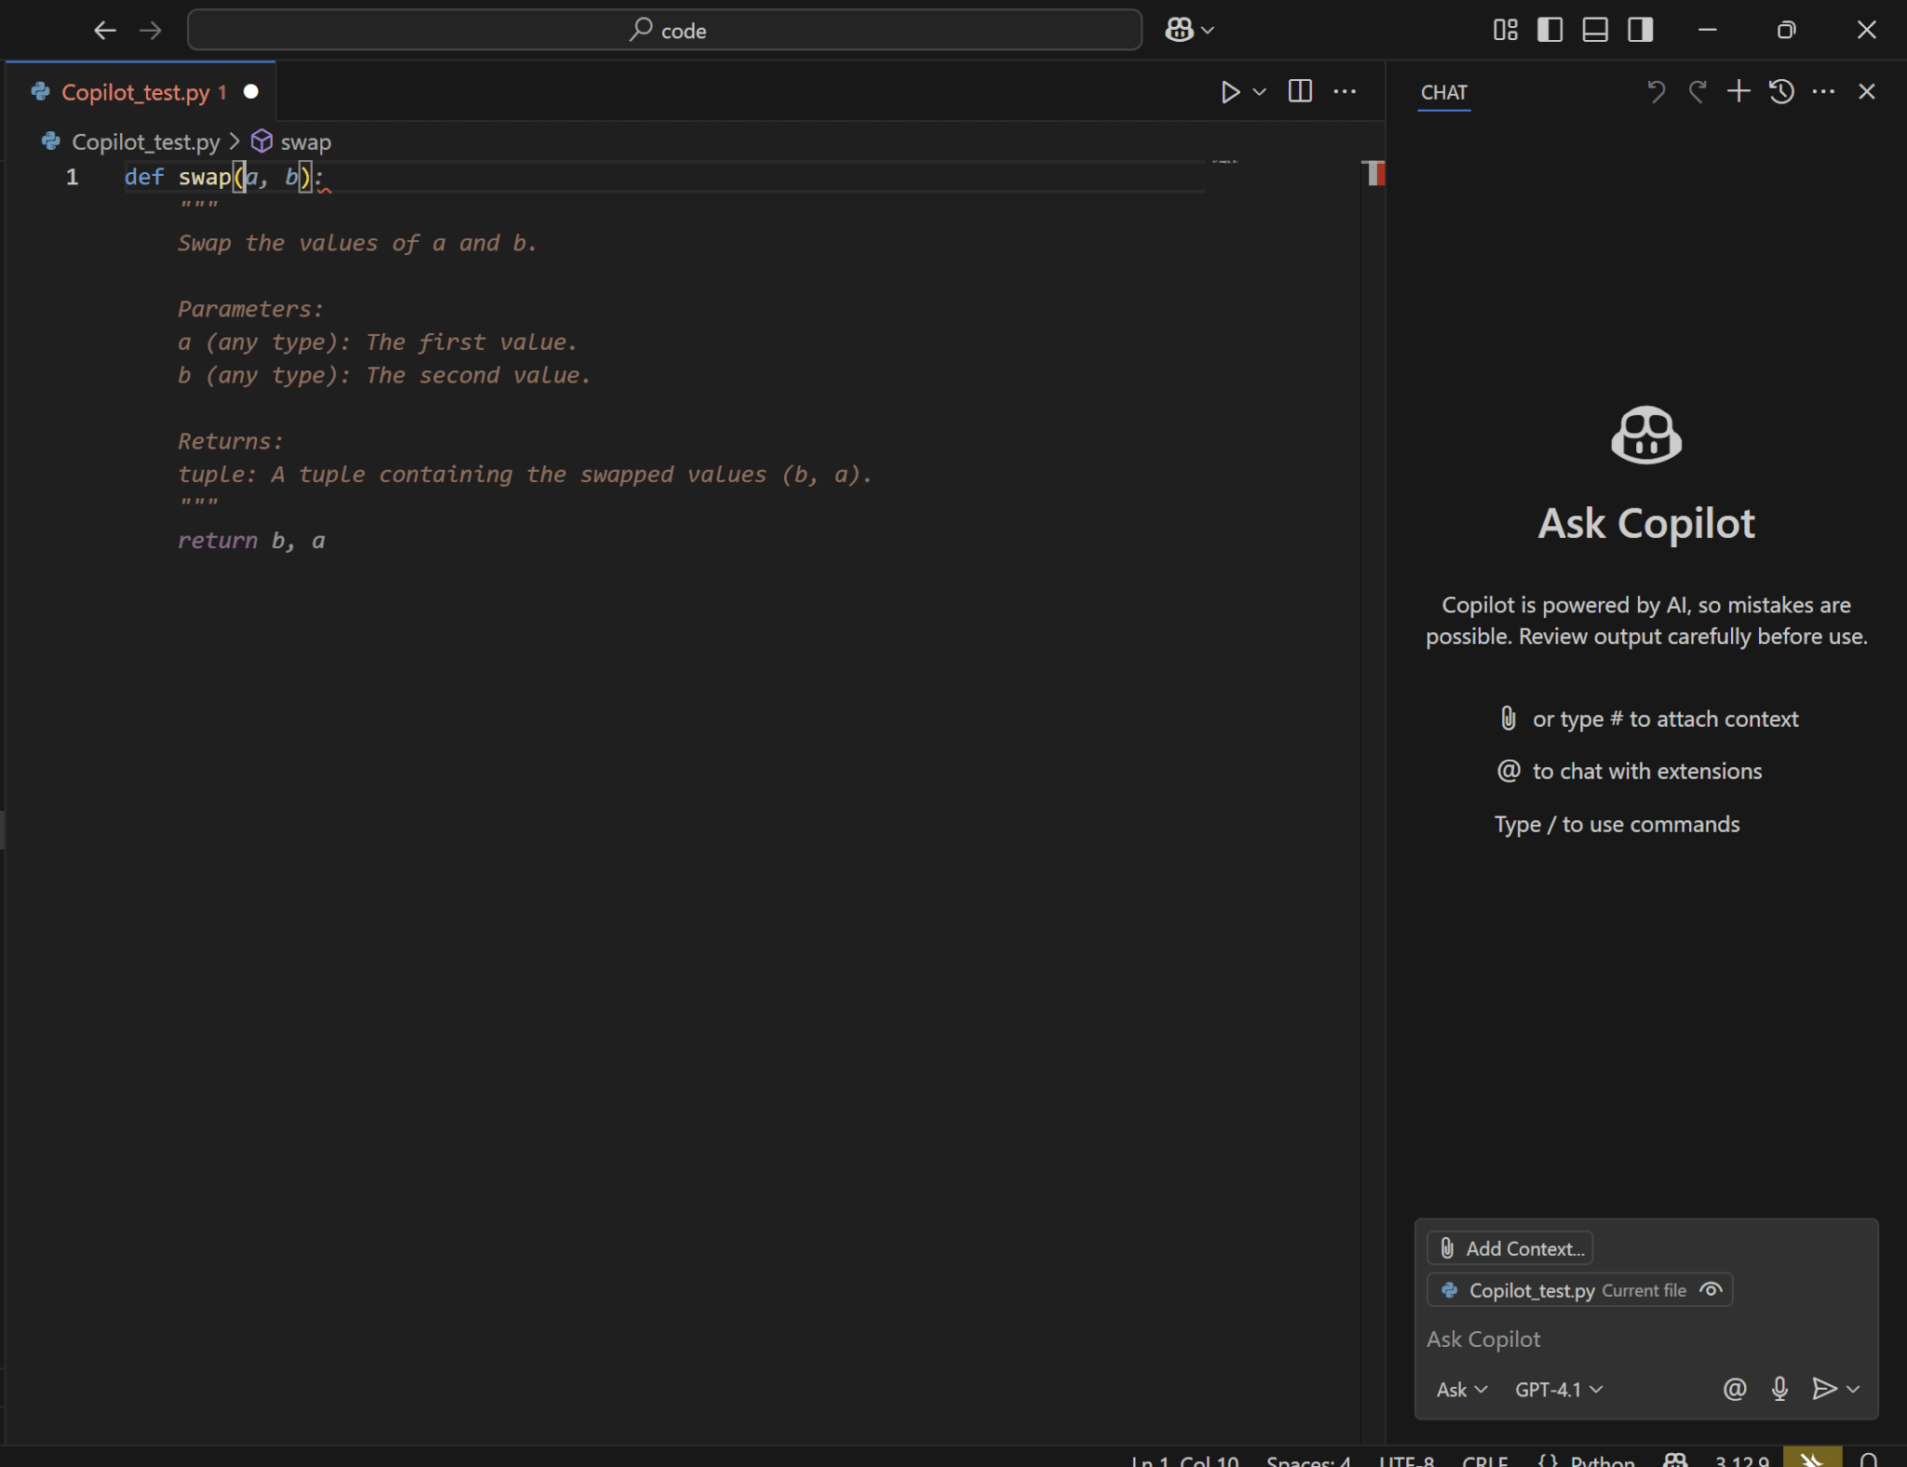Click the Ask Copilot input field
This screenshot has width=1907, height=1467.
coord(1645,1339)
